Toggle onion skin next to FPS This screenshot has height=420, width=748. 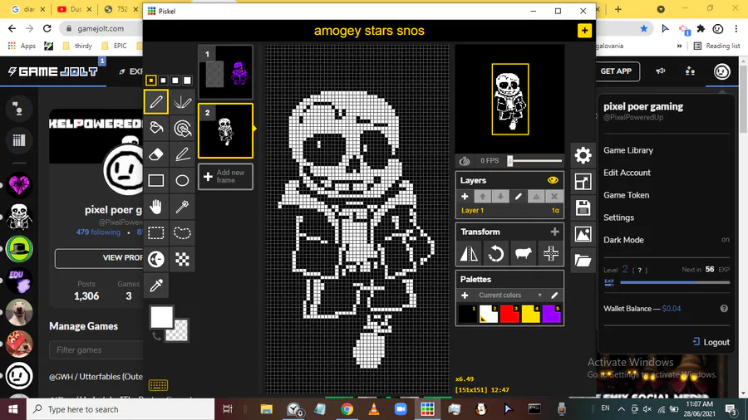[x=464, y=161]
